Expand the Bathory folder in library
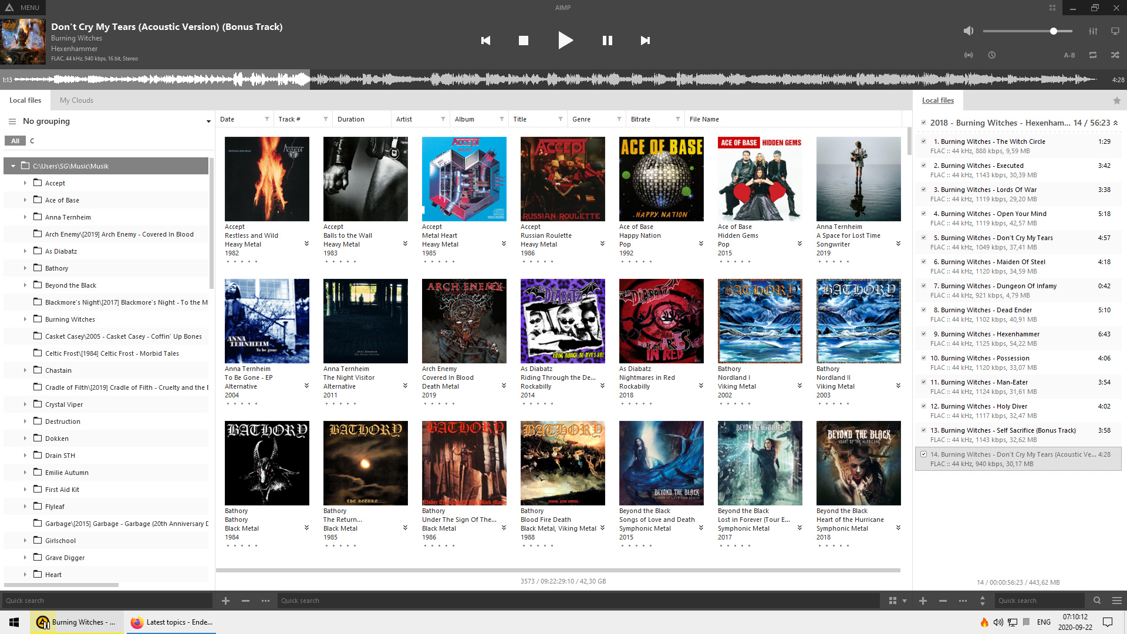Screen dimensions: 1127x634 click(25, 268)
